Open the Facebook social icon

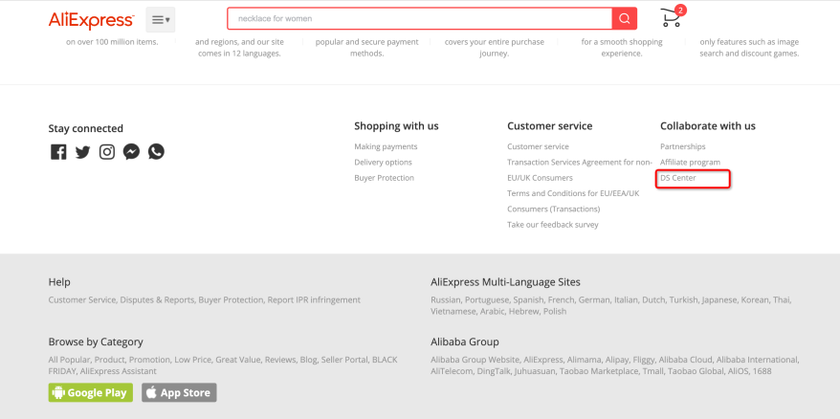click(58, 152)
